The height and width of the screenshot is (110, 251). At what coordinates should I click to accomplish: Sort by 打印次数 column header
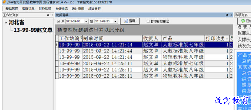pos(217,38)
